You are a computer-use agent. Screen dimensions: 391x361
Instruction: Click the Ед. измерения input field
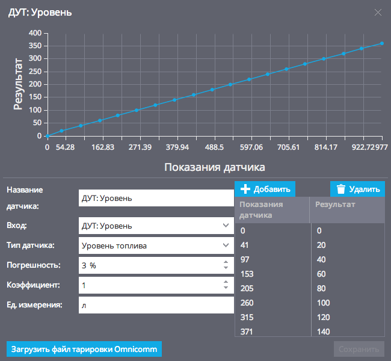click(x=156, y=305)
